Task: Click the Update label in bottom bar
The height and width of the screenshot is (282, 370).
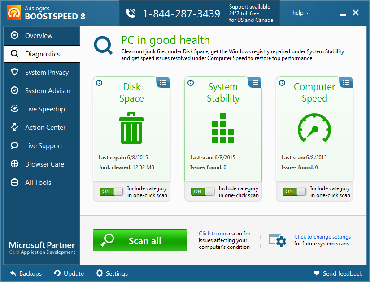Action: (x=74, y=273)
